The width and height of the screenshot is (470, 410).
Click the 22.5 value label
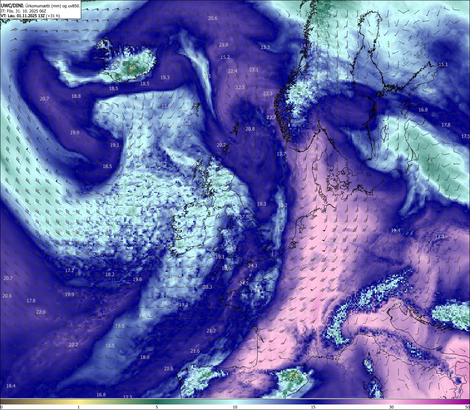pos(240,88)
